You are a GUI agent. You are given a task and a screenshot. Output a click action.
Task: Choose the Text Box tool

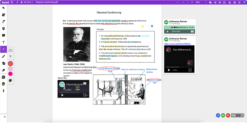tap(3, 42)
